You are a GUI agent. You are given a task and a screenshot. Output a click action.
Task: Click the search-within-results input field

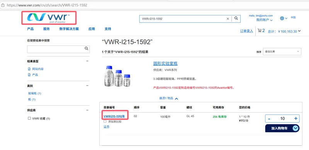tap(56, 49)
